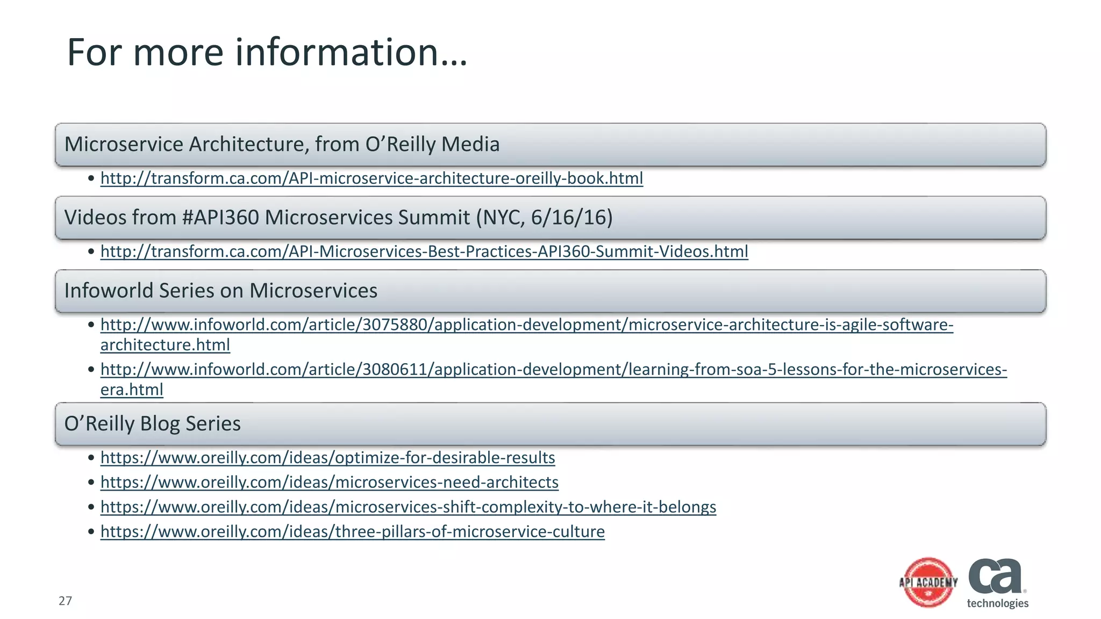Click the API Academy logo
Viewport: 1101px width, 619px height.
928,582
